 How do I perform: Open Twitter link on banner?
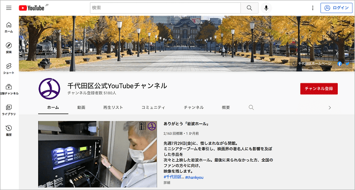[347, 64]
